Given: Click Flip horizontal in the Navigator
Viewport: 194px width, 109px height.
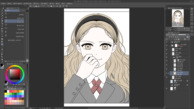Looking at the screenshot, I should point(187,30).
